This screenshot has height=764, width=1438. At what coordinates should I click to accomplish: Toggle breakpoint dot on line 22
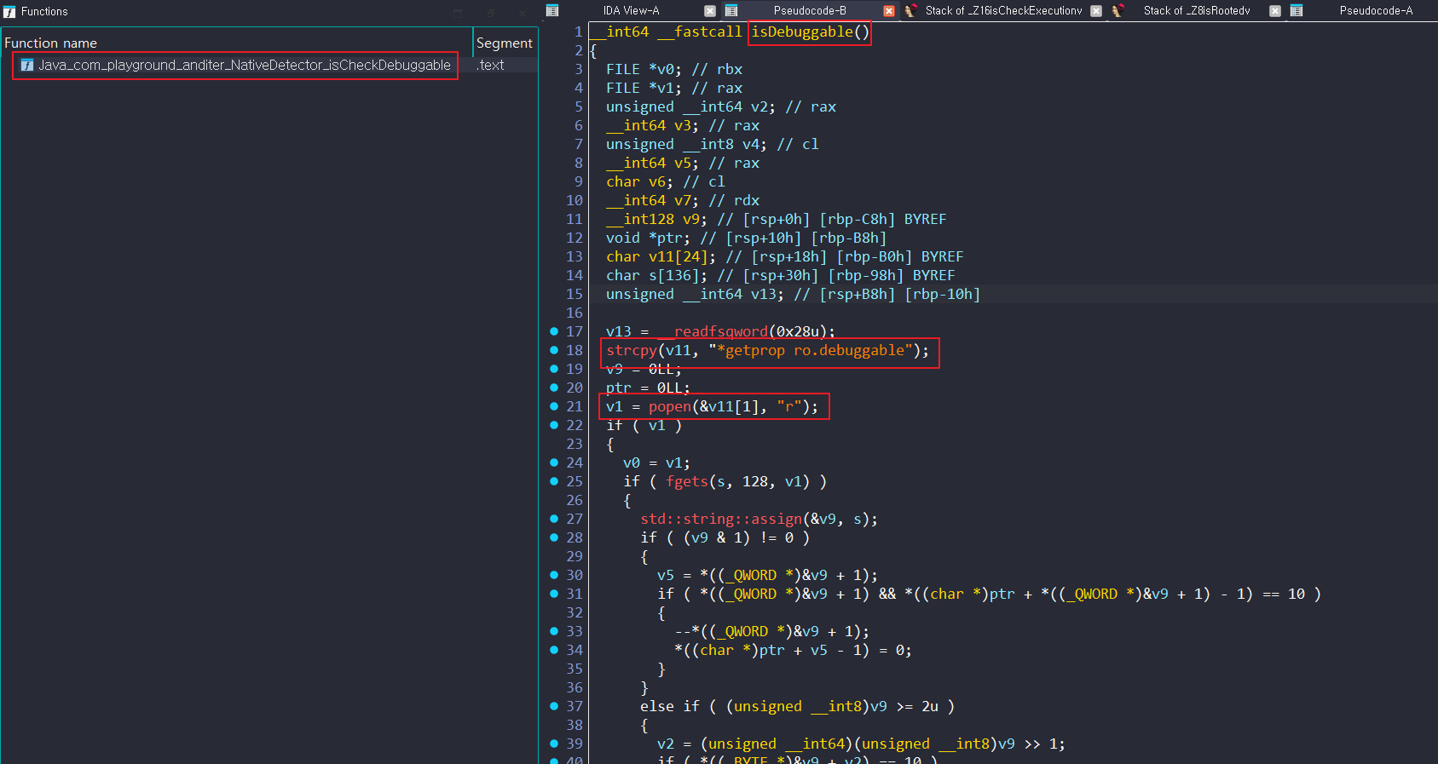click(x=554, y=425)
